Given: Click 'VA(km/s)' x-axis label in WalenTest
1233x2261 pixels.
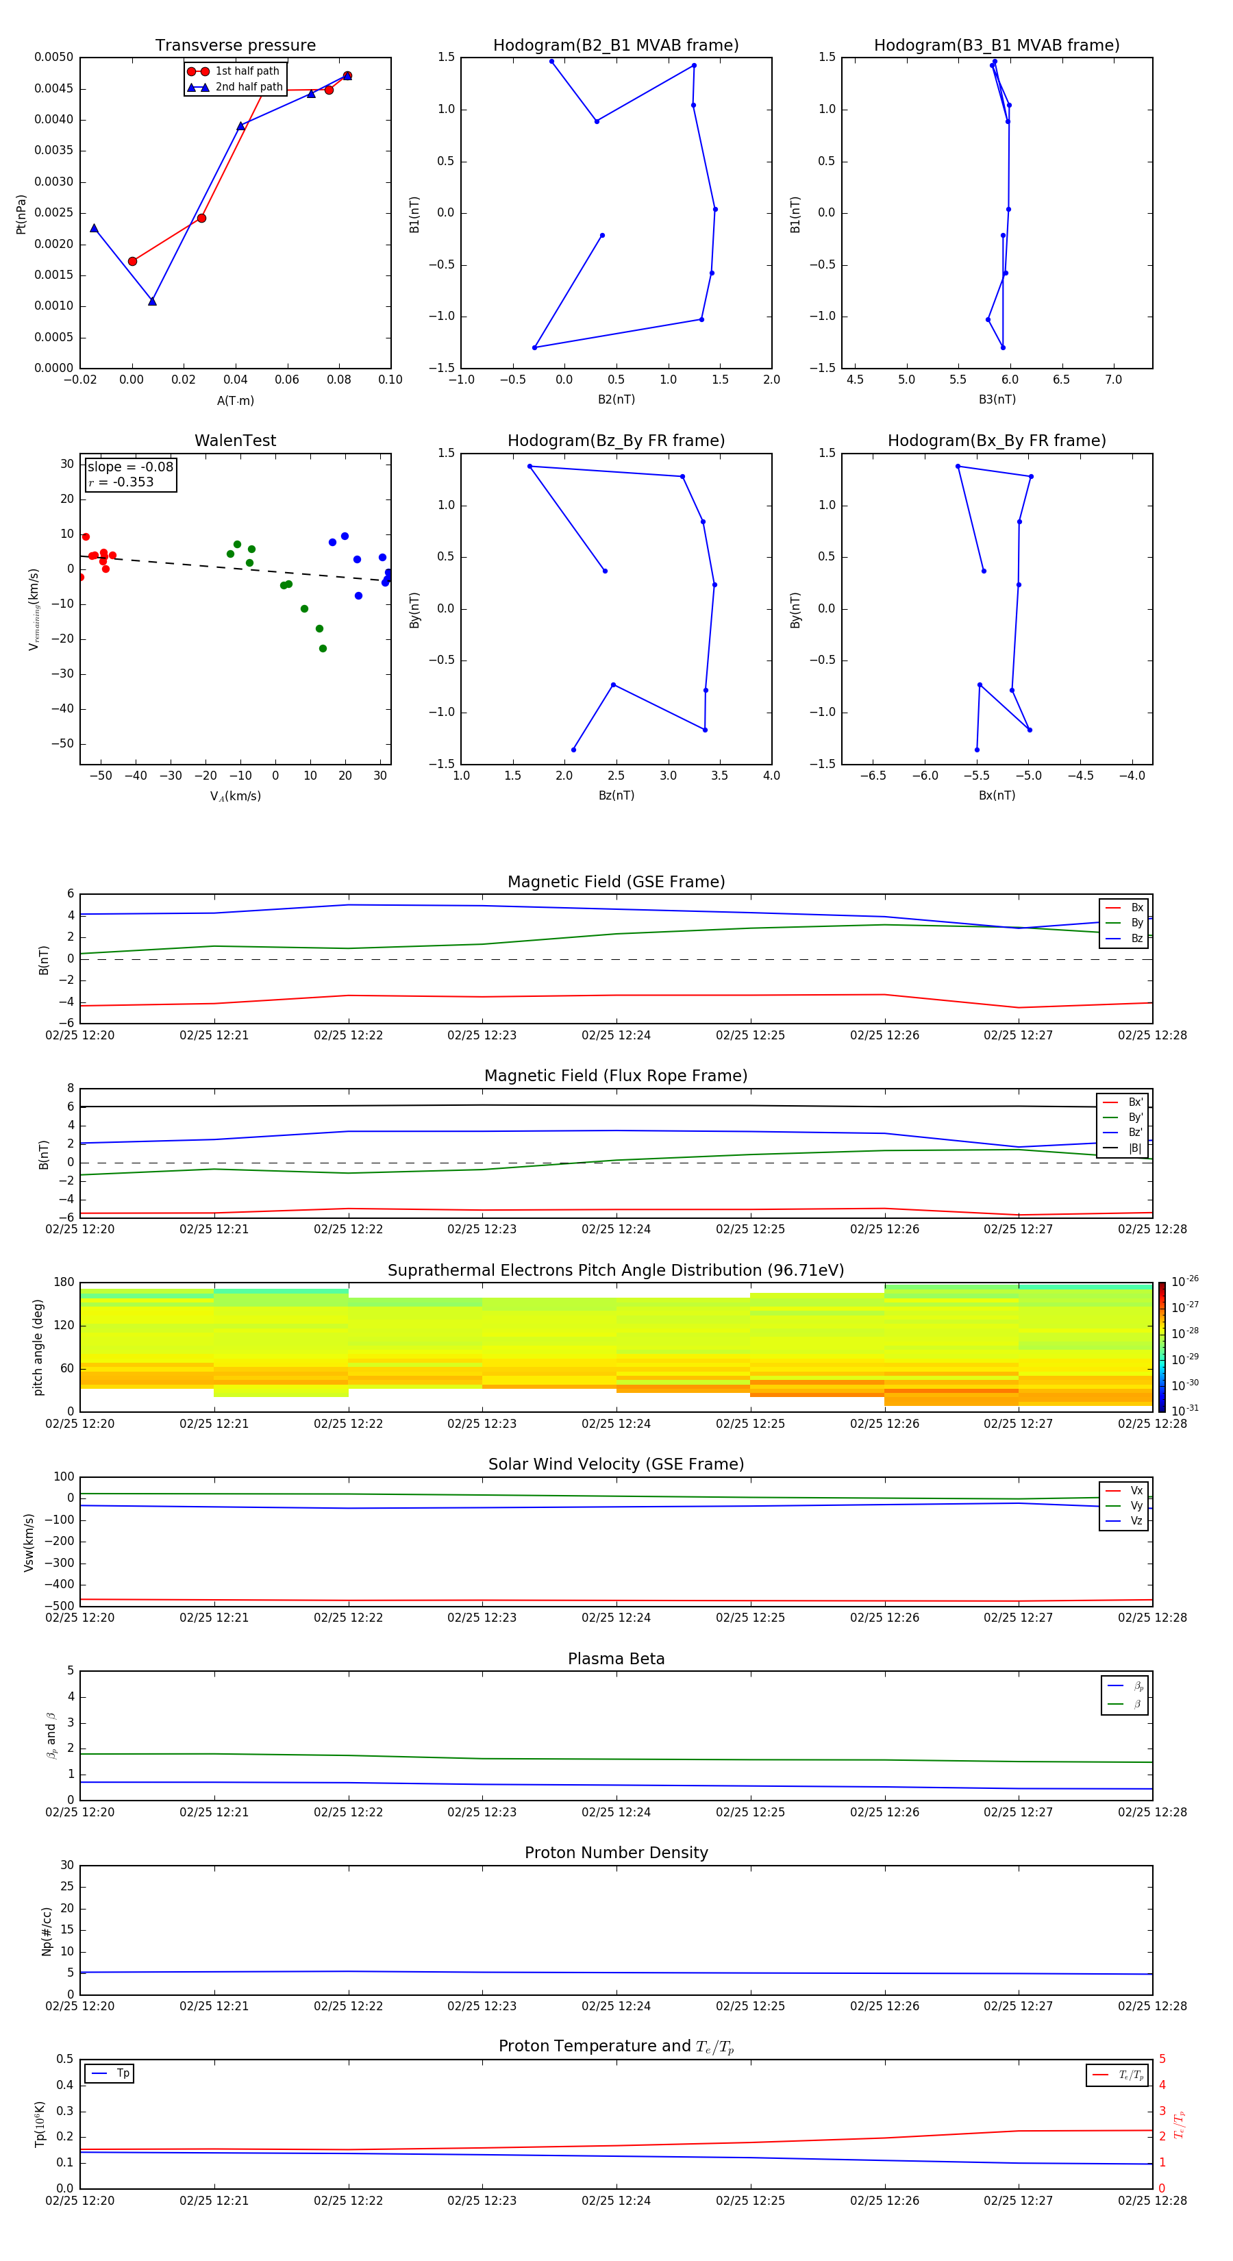Looking at the screenshot, I should pyautogui.click(x=235, y=796).
